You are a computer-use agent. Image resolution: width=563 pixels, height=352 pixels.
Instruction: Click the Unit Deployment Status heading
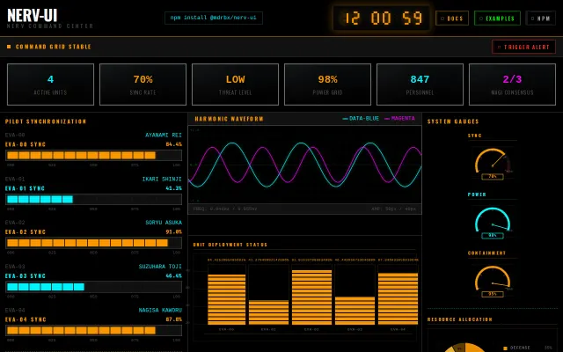click(x=230, y=245)
